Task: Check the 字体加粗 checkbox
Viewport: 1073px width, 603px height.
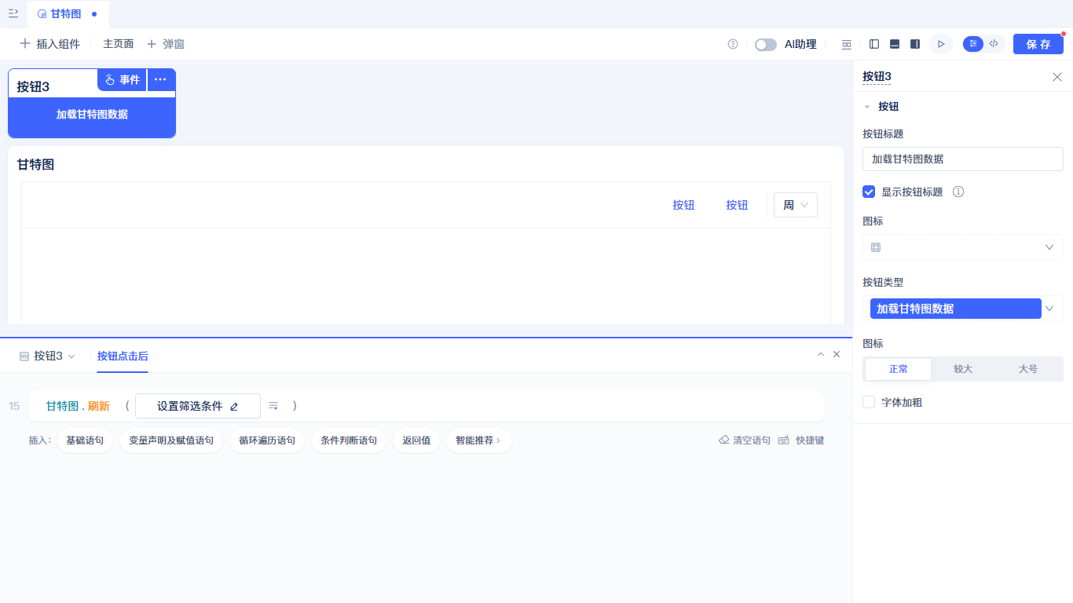Action: pyautogui.click(x=869, y=402)
